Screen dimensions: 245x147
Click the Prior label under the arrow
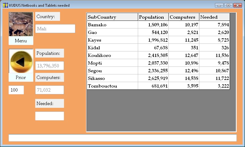point(21,77)
